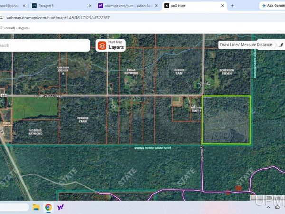This screenshot has height=214, width=285.
Task: Click the pencil draw icon
Action: click(x=281, y=45)
